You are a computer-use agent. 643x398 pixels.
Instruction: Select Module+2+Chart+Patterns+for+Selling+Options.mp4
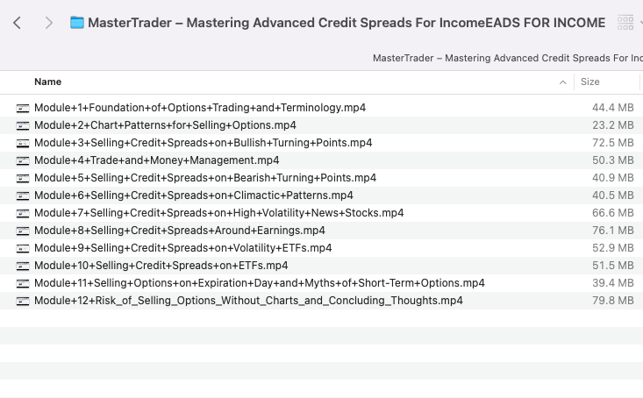point(165,125)
